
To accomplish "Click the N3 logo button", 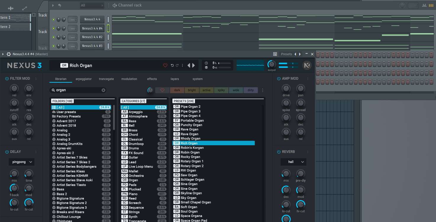I will click(x=307, y=65).
